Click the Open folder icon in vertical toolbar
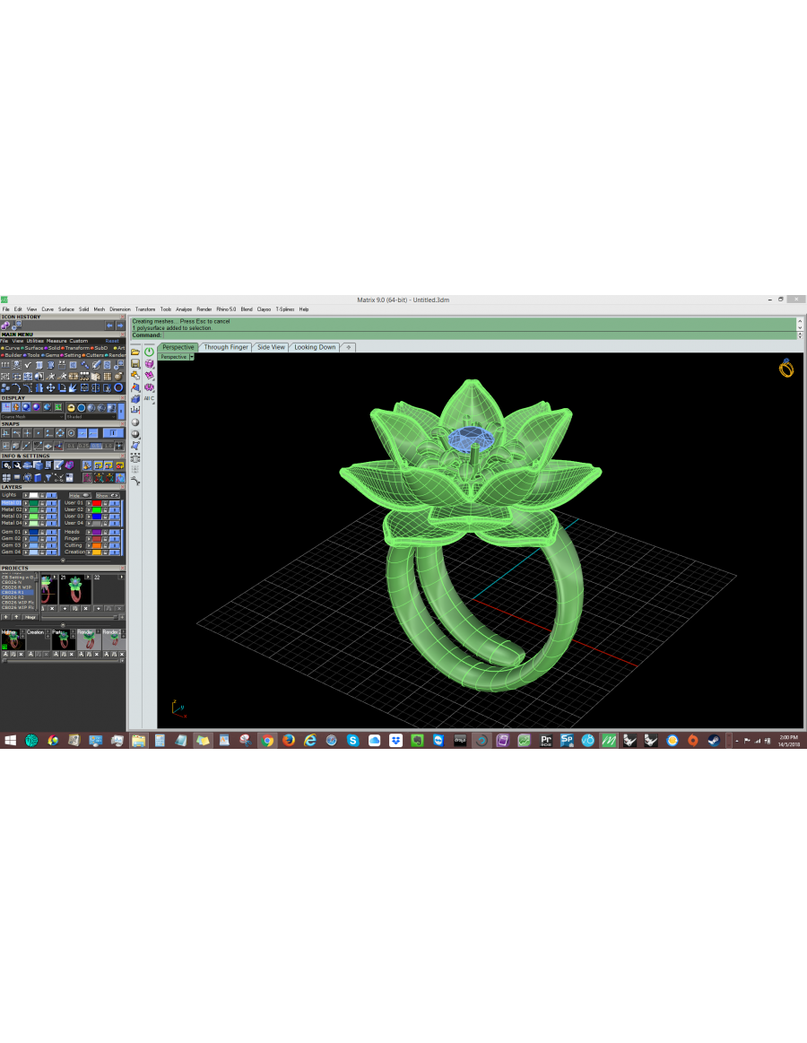This screenshot has width=807, height=1043. click(135, 352)
